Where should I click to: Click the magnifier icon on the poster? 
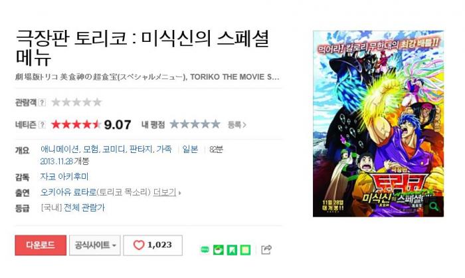click(x=434, y=206)
